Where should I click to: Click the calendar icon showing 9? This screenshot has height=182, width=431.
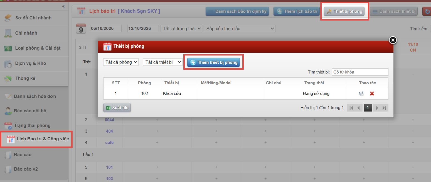[81, 29]
